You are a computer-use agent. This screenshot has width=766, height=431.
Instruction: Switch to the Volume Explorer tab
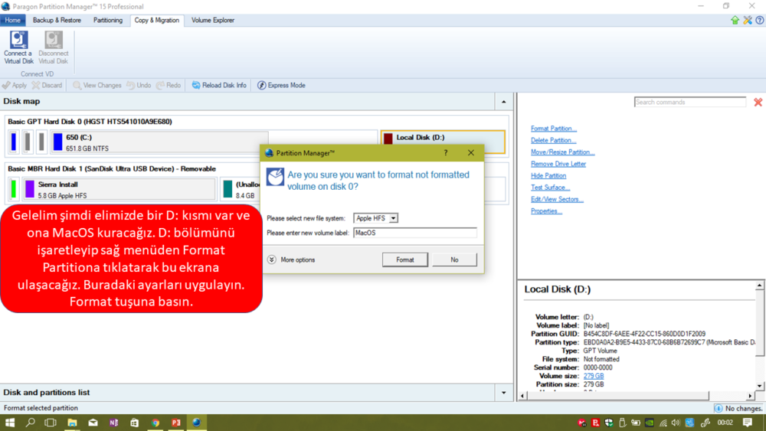[x=213, y=21]
